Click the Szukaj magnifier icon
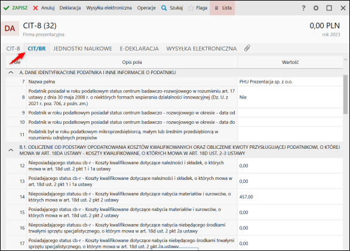The width and height of the screenshot is (350, 251). pyautogui.click(x=164, y=8)
